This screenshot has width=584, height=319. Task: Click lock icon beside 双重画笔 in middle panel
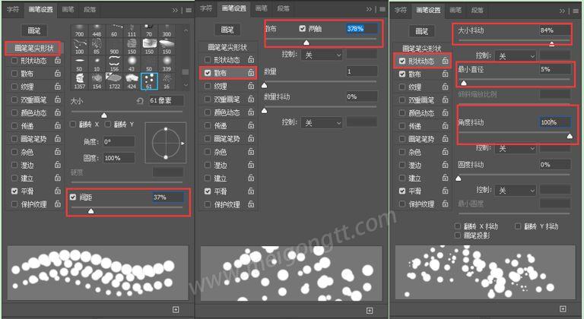point(251,99)
